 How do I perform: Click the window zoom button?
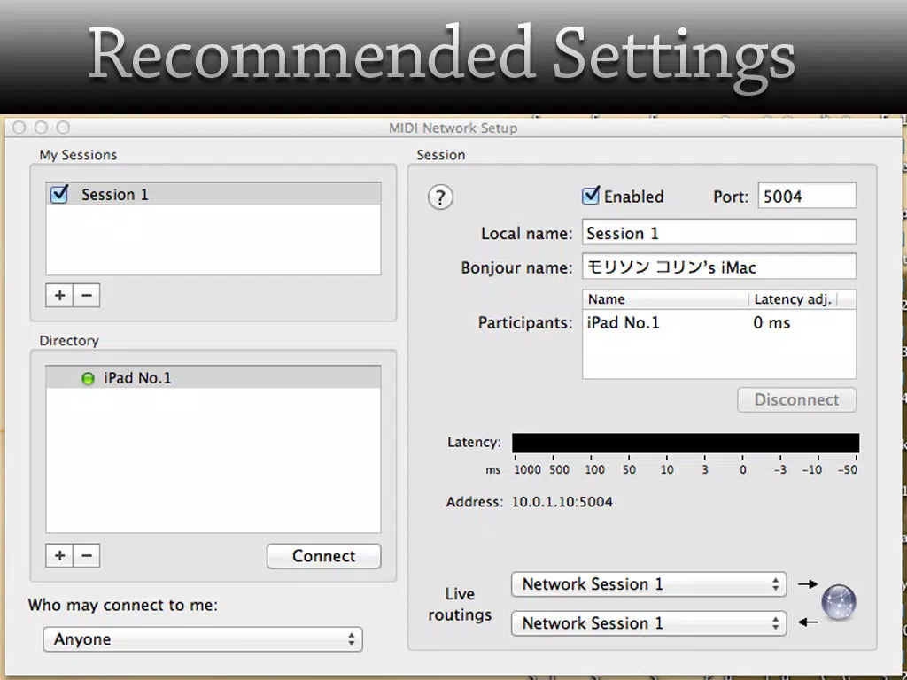point(63,127)
